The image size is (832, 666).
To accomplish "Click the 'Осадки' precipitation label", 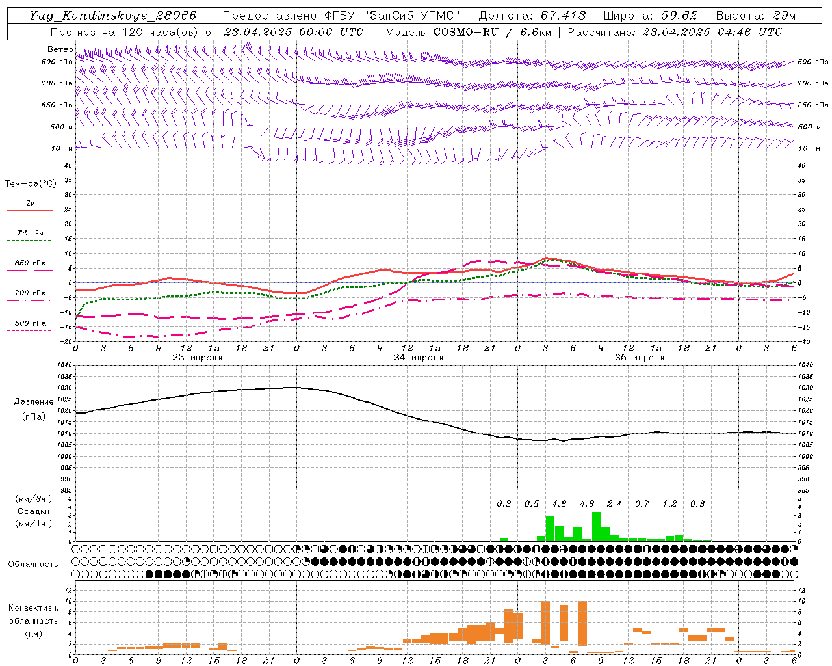I will (x=34, y=511).
